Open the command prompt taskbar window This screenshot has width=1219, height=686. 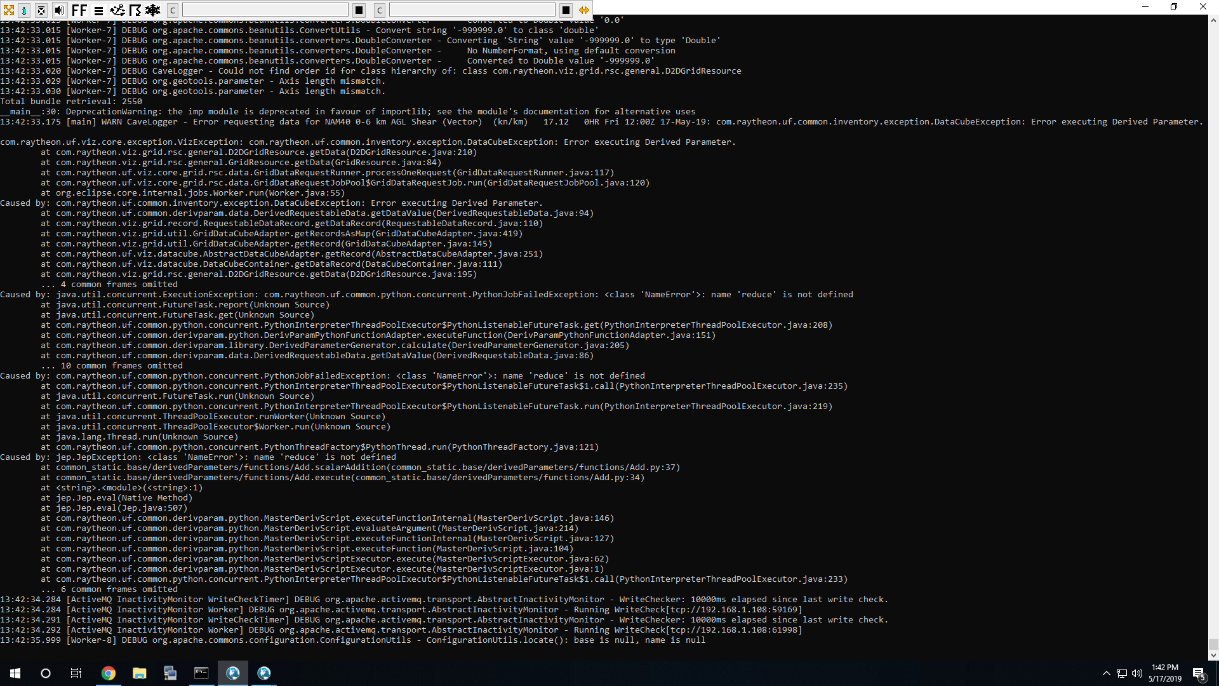click(x=201, y=673)
